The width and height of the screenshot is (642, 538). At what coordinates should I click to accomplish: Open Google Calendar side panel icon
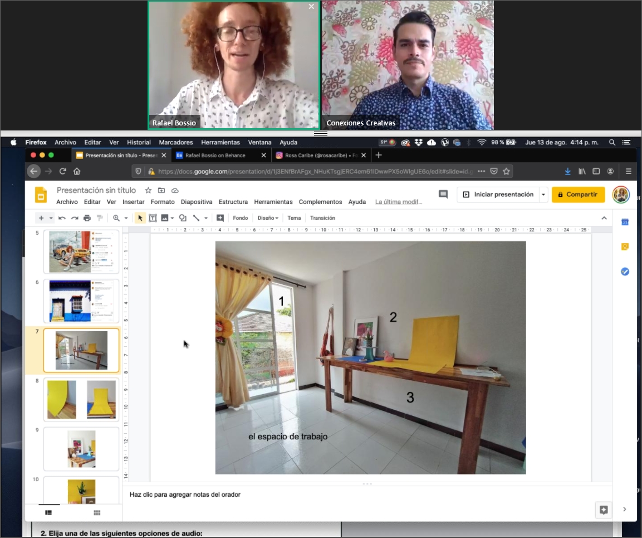(x=625, y=222)
